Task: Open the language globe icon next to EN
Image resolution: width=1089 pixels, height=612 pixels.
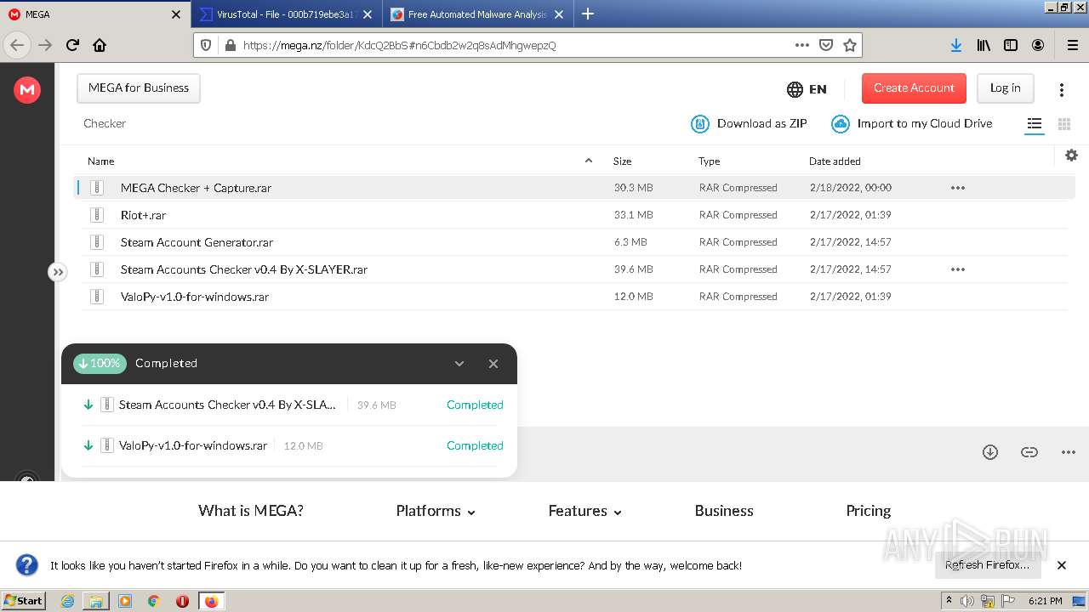Action: coord(795,89)
